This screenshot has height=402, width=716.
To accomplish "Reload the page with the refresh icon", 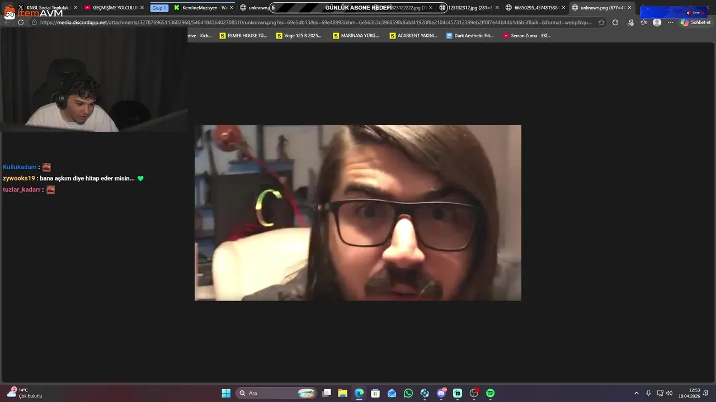I will tap(21, 22).
